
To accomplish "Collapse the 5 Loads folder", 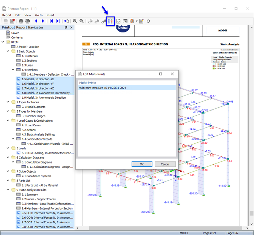I will (8, 148).
